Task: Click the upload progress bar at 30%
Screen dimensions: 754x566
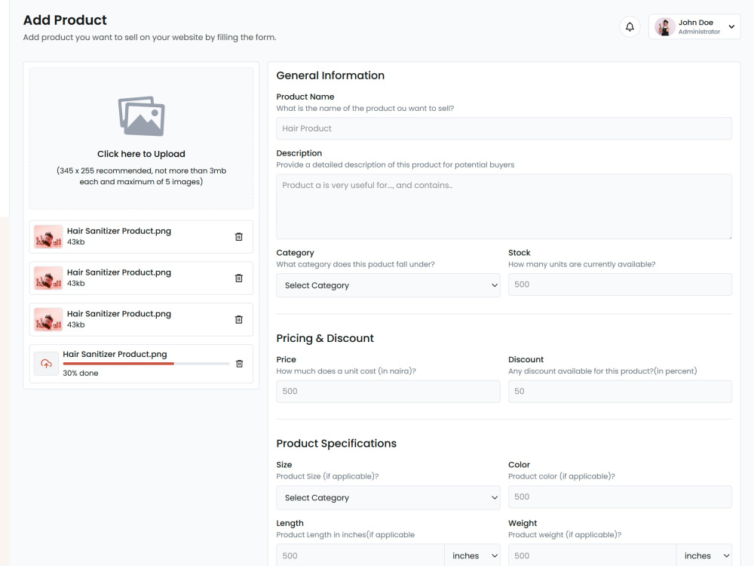Action: click(146, 364)
